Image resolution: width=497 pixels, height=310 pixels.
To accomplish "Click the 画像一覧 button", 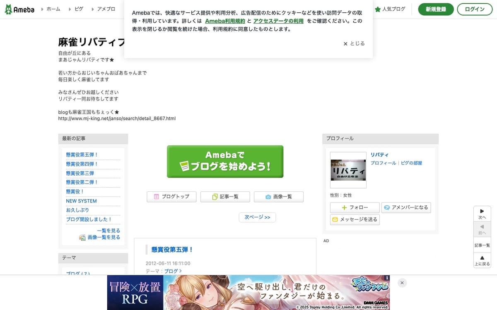I will point(278,197).
